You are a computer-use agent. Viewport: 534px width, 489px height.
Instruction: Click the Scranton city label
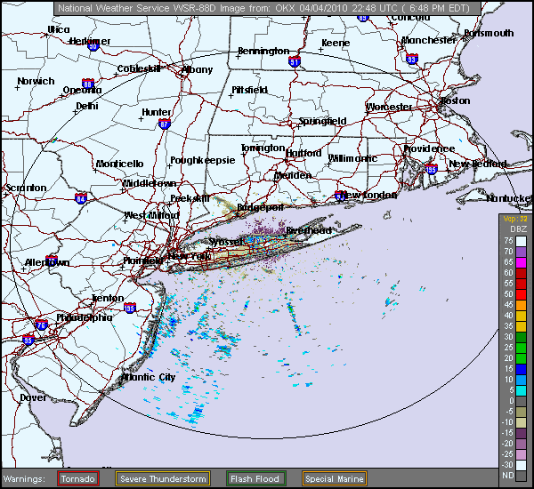click(x=26, y=188)
